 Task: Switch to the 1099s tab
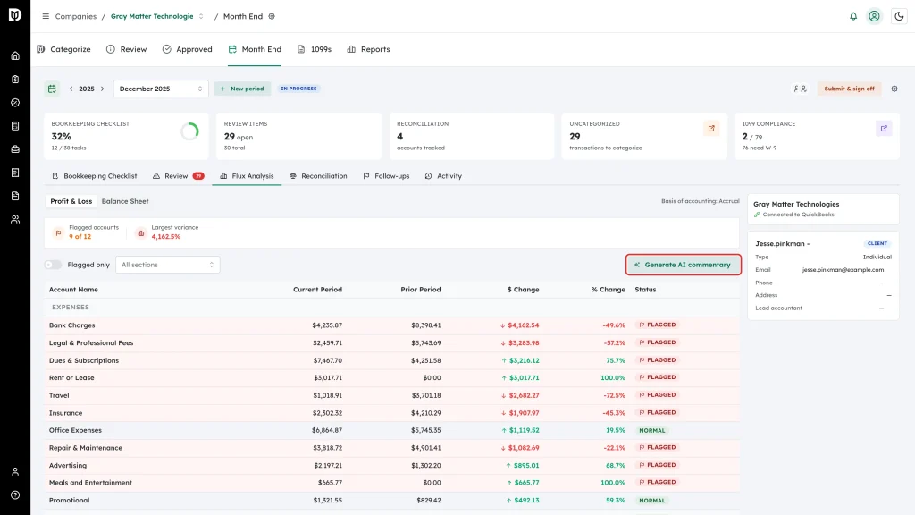click(x=315, y=49)
